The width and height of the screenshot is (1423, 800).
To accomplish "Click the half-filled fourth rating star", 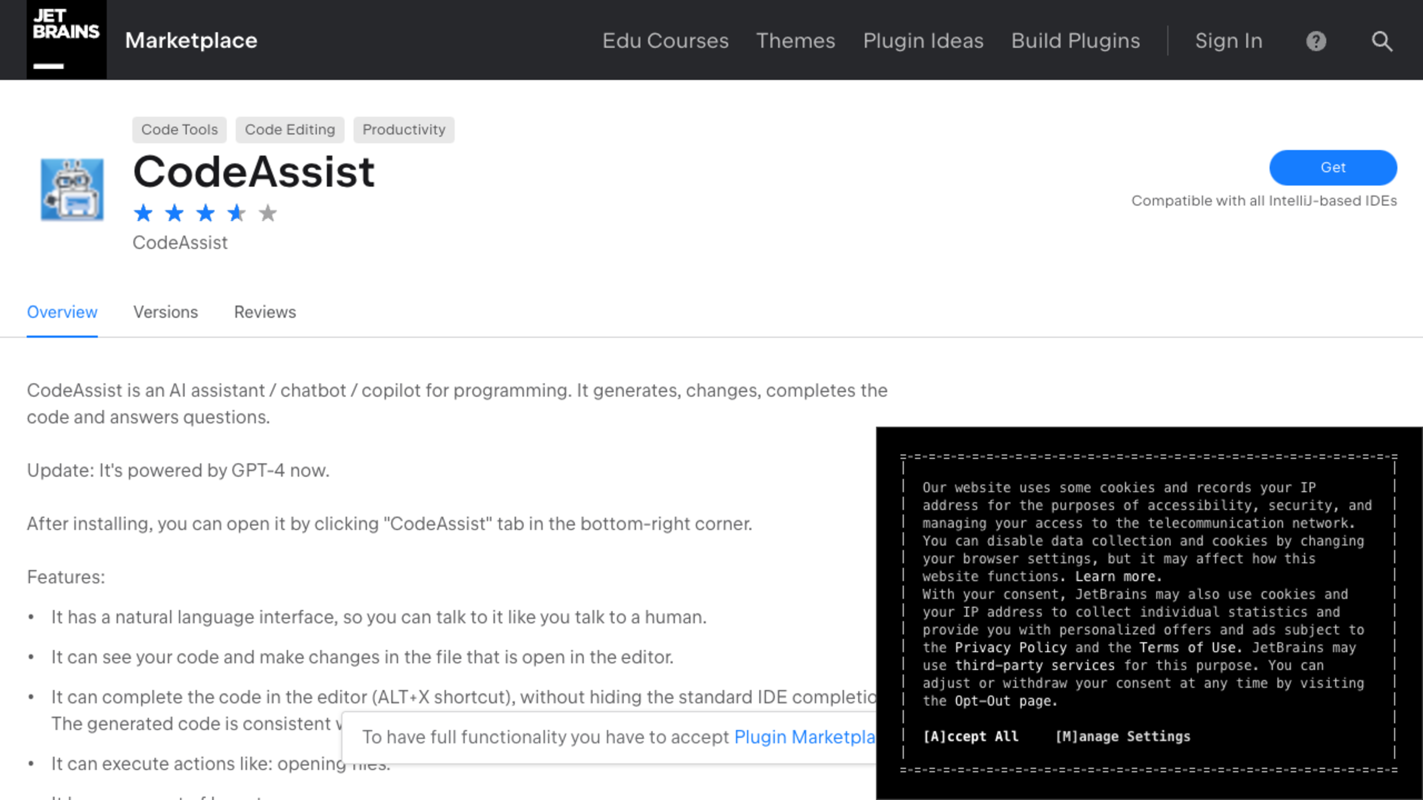I will pos(237,213).
